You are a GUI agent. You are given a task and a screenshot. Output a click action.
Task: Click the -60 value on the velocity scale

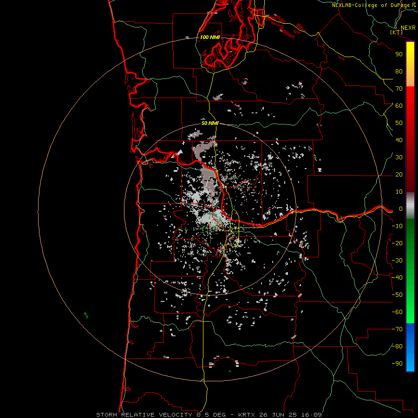click(397, 312)
